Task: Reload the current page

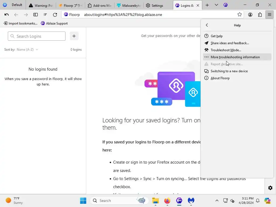Action: click(55, 15)
